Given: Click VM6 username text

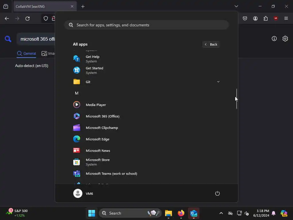Looking at the screenshot, I should coord(89,194).
